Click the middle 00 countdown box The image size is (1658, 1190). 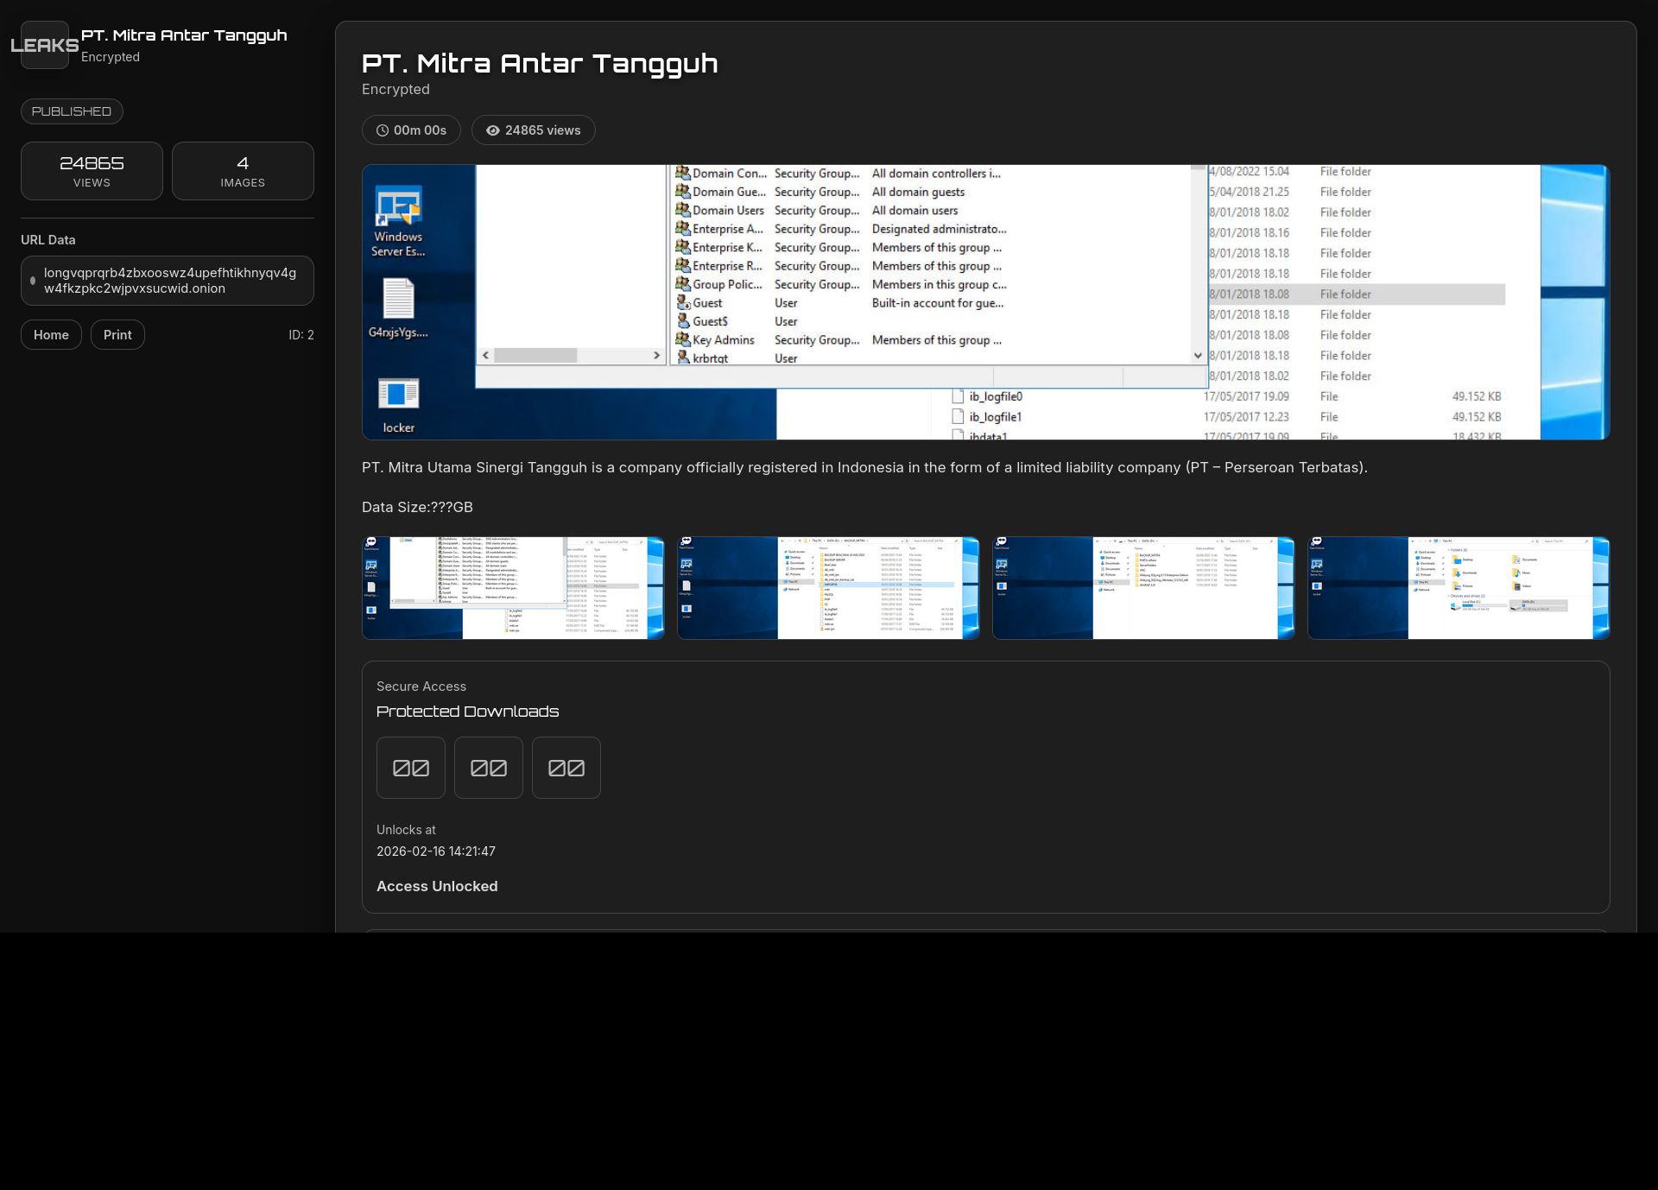point(488,767)
